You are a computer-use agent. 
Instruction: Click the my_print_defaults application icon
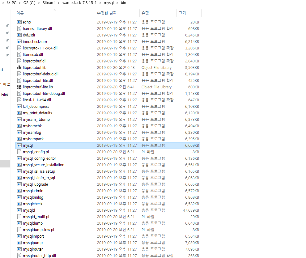pyautogui.click(x=19, y=113)
